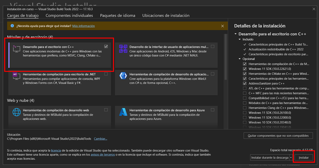The width and height of the screenshot is (319, 168).
Task: Check Herramientas de compilación de desarrollo de aplicaciones
Action: tap(213, 74)
